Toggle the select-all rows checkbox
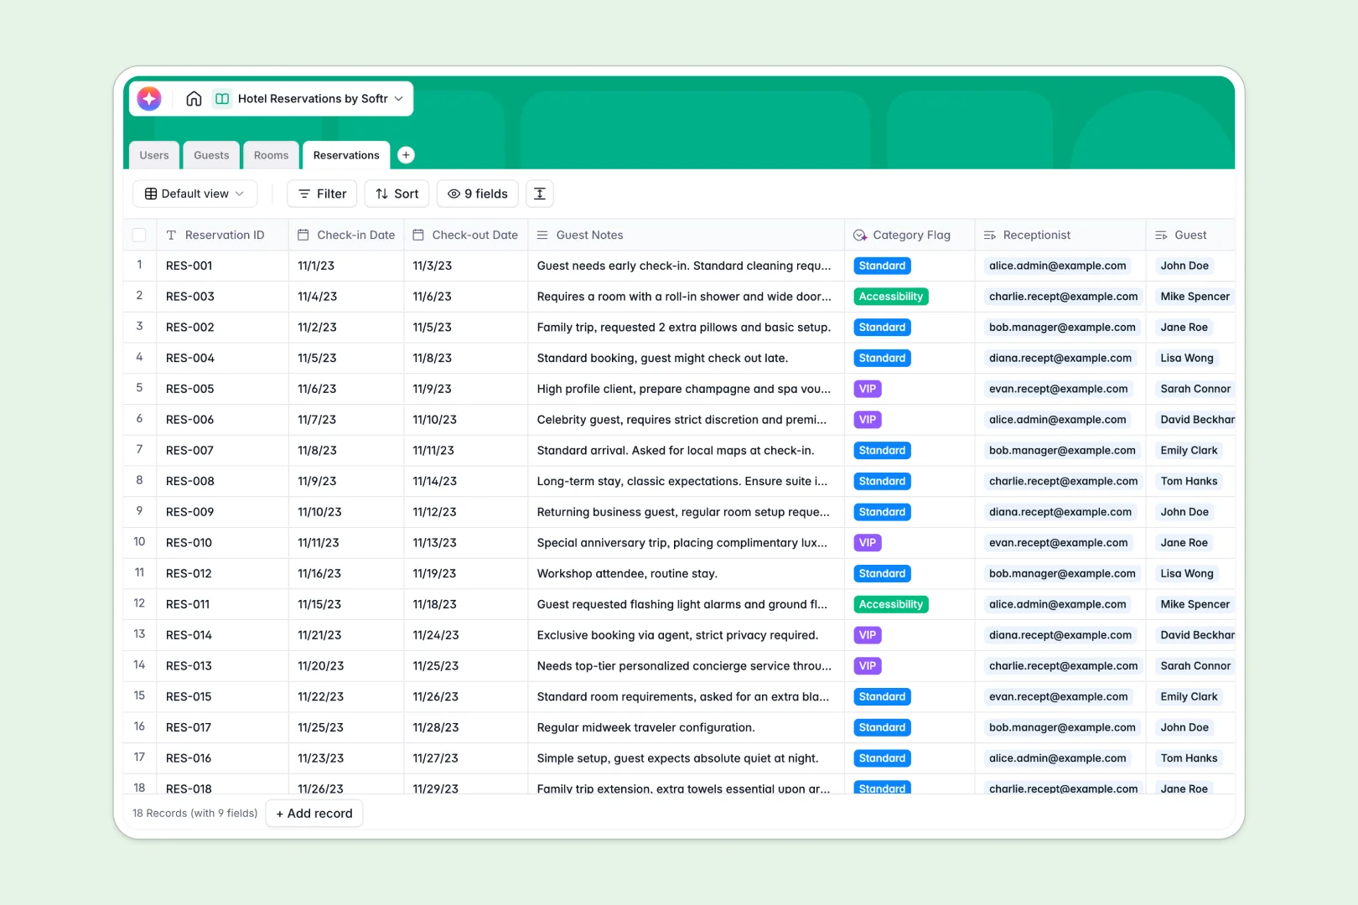 [139, 235]
